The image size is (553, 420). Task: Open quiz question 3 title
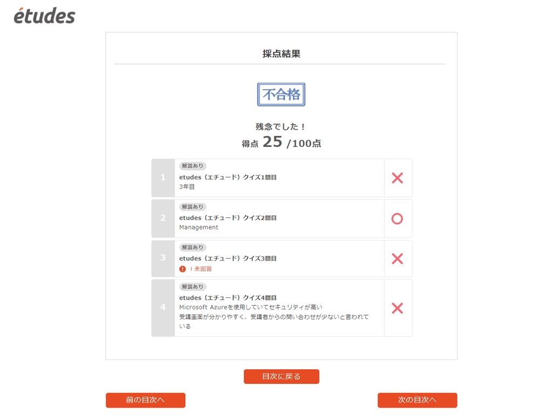pos(228,259)
